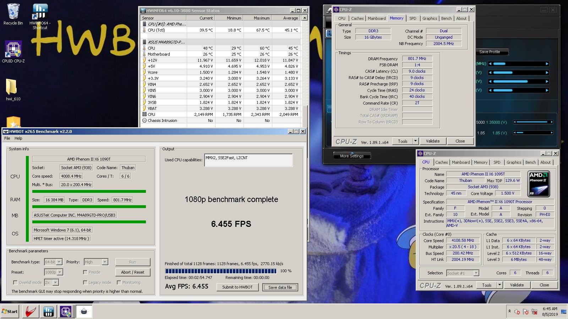
Task: Open the File menu in HWBOT x265
Action: point(7,138)
